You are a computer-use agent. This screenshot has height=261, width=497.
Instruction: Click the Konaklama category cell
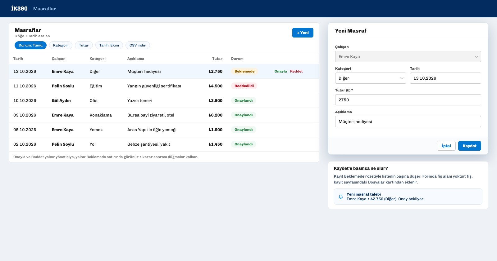(x=101, y=115)
